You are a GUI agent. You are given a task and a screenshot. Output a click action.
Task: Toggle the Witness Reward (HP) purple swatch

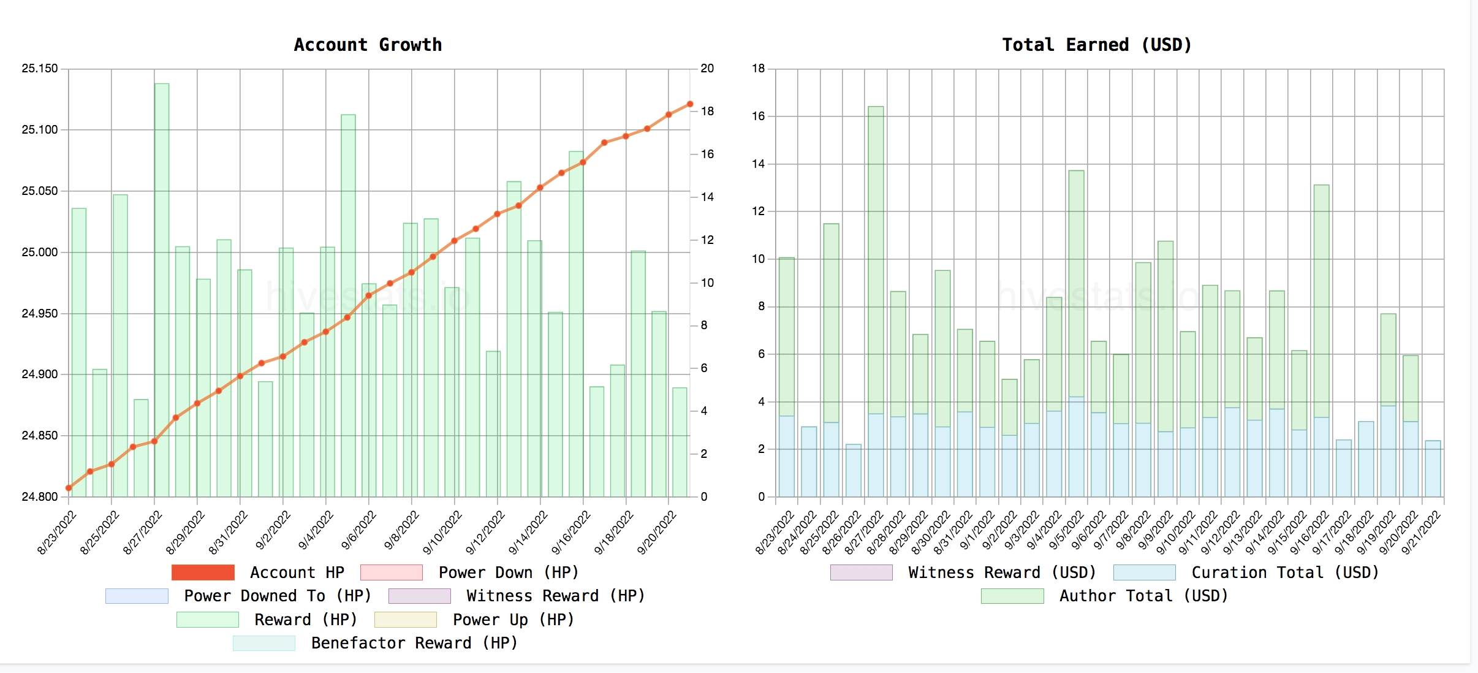click(x=420, y=596)
